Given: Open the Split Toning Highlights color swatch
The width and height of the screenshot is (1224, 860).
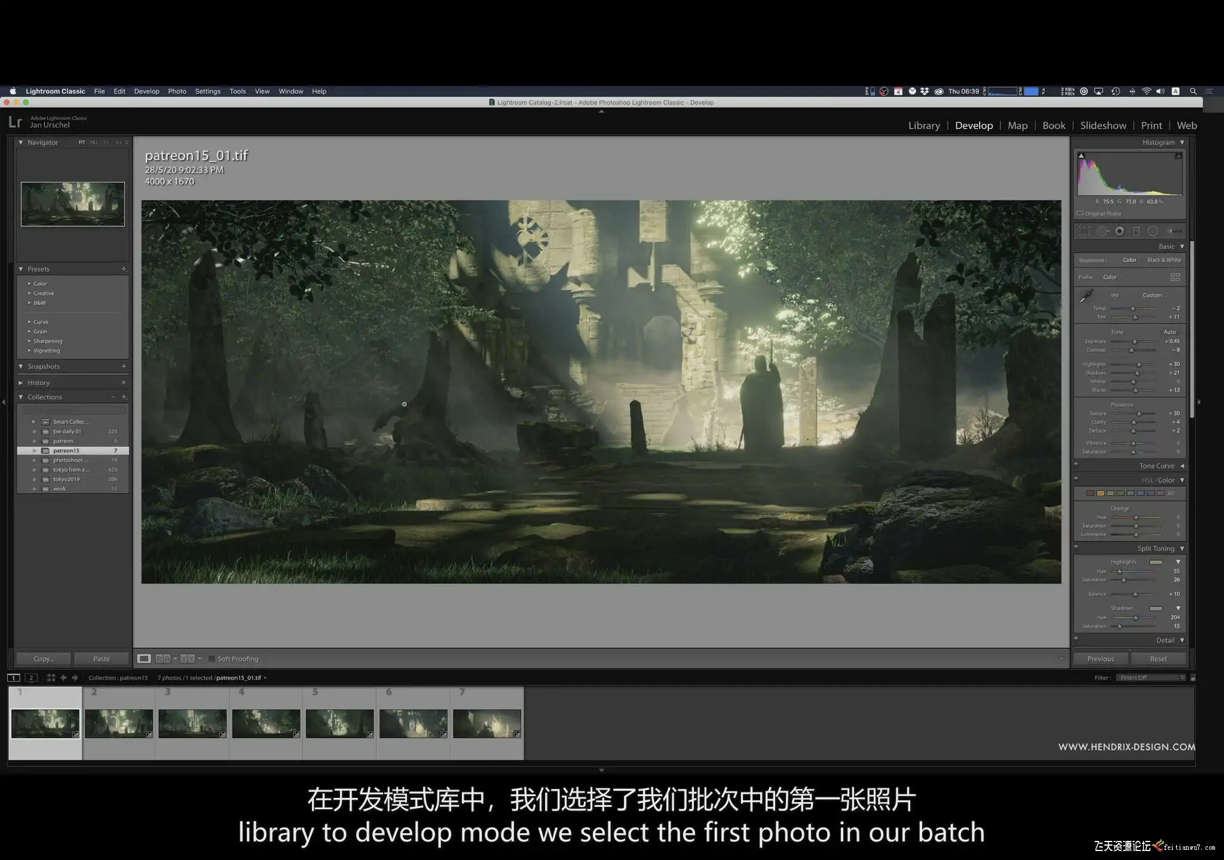Looking at the screenshot, I should tap(1156, 562).
